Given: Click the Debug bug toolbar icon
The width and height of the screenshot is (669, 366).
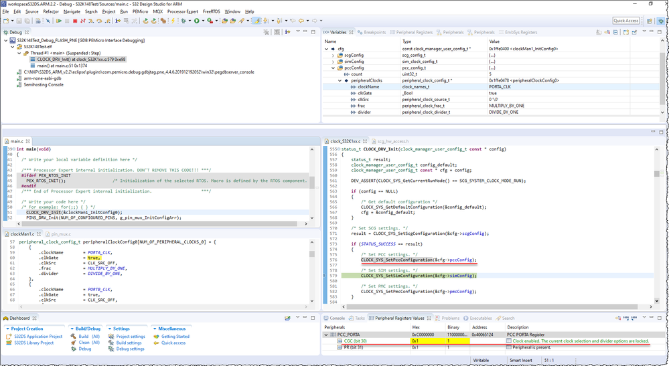Looking at the screenshot, I should pos(183,21).
